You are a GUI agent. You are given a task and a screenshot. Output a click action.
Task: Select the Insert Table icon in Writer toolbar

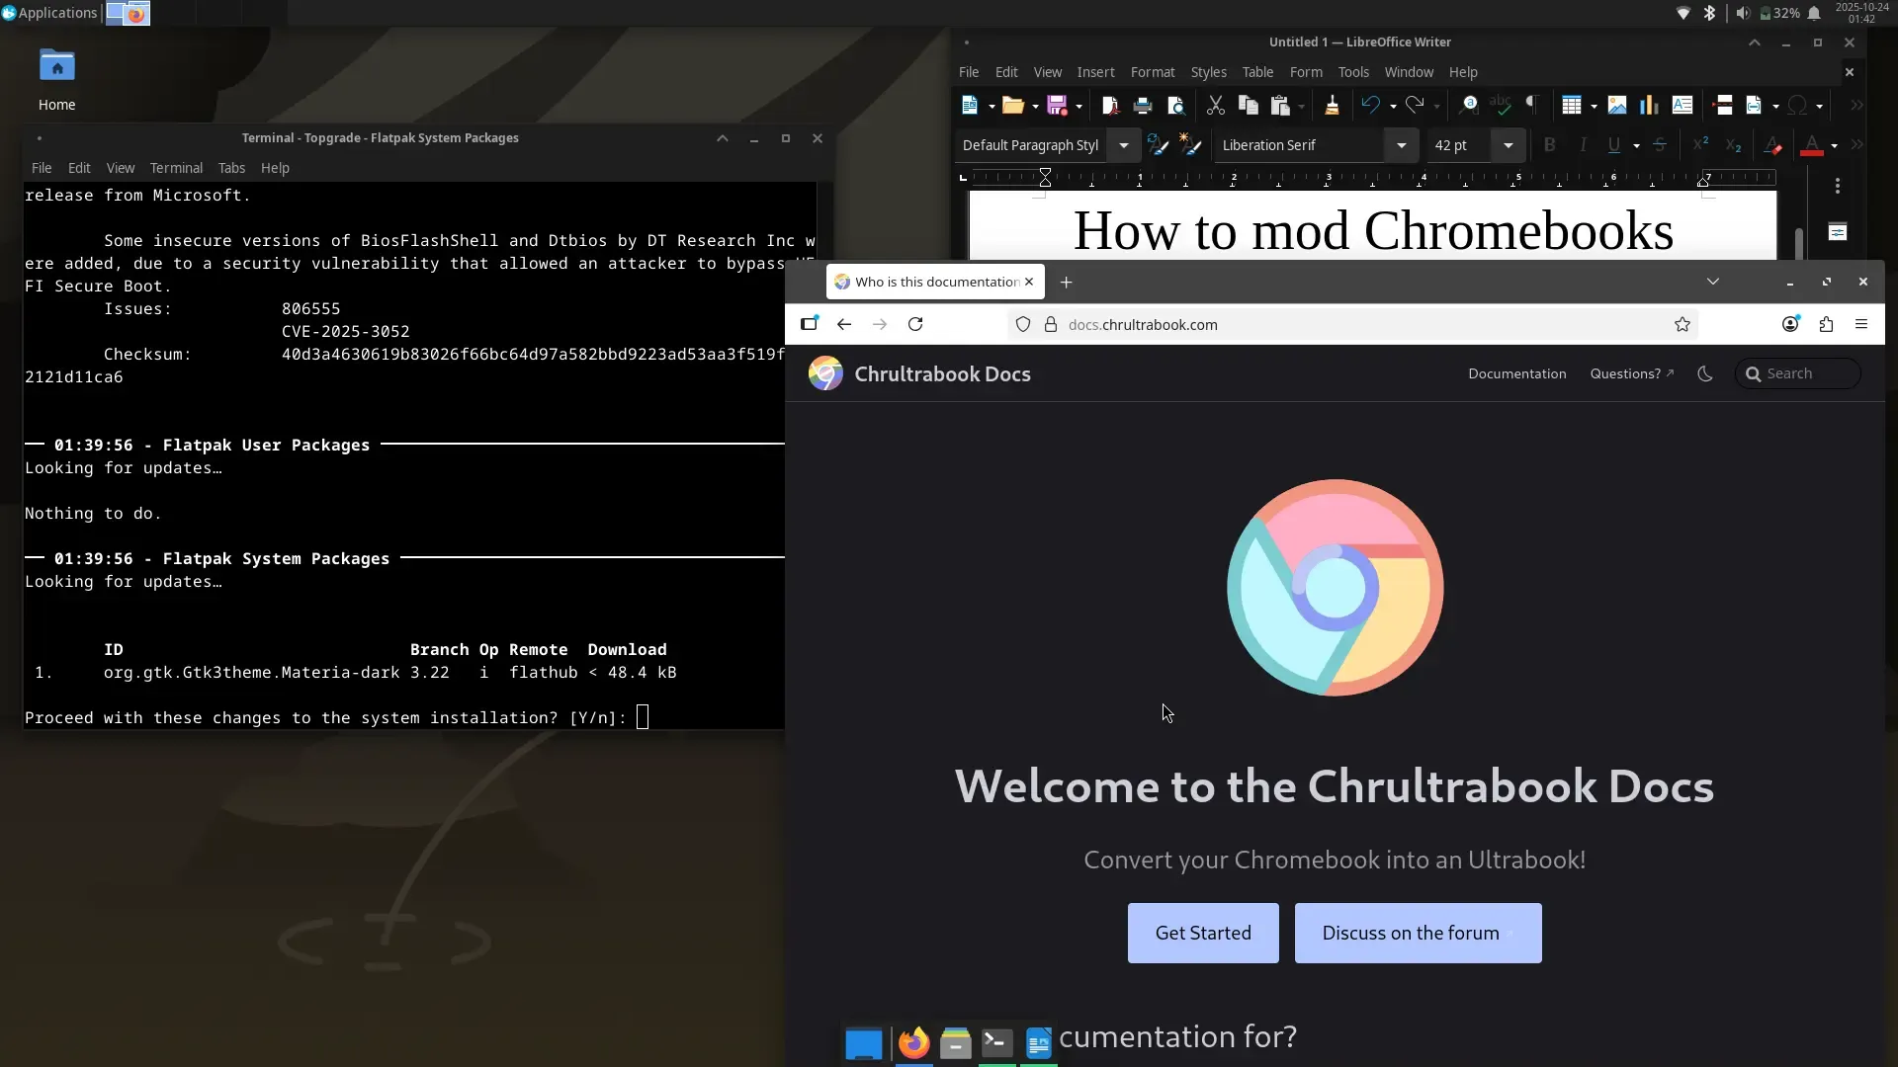[1571, 105]
